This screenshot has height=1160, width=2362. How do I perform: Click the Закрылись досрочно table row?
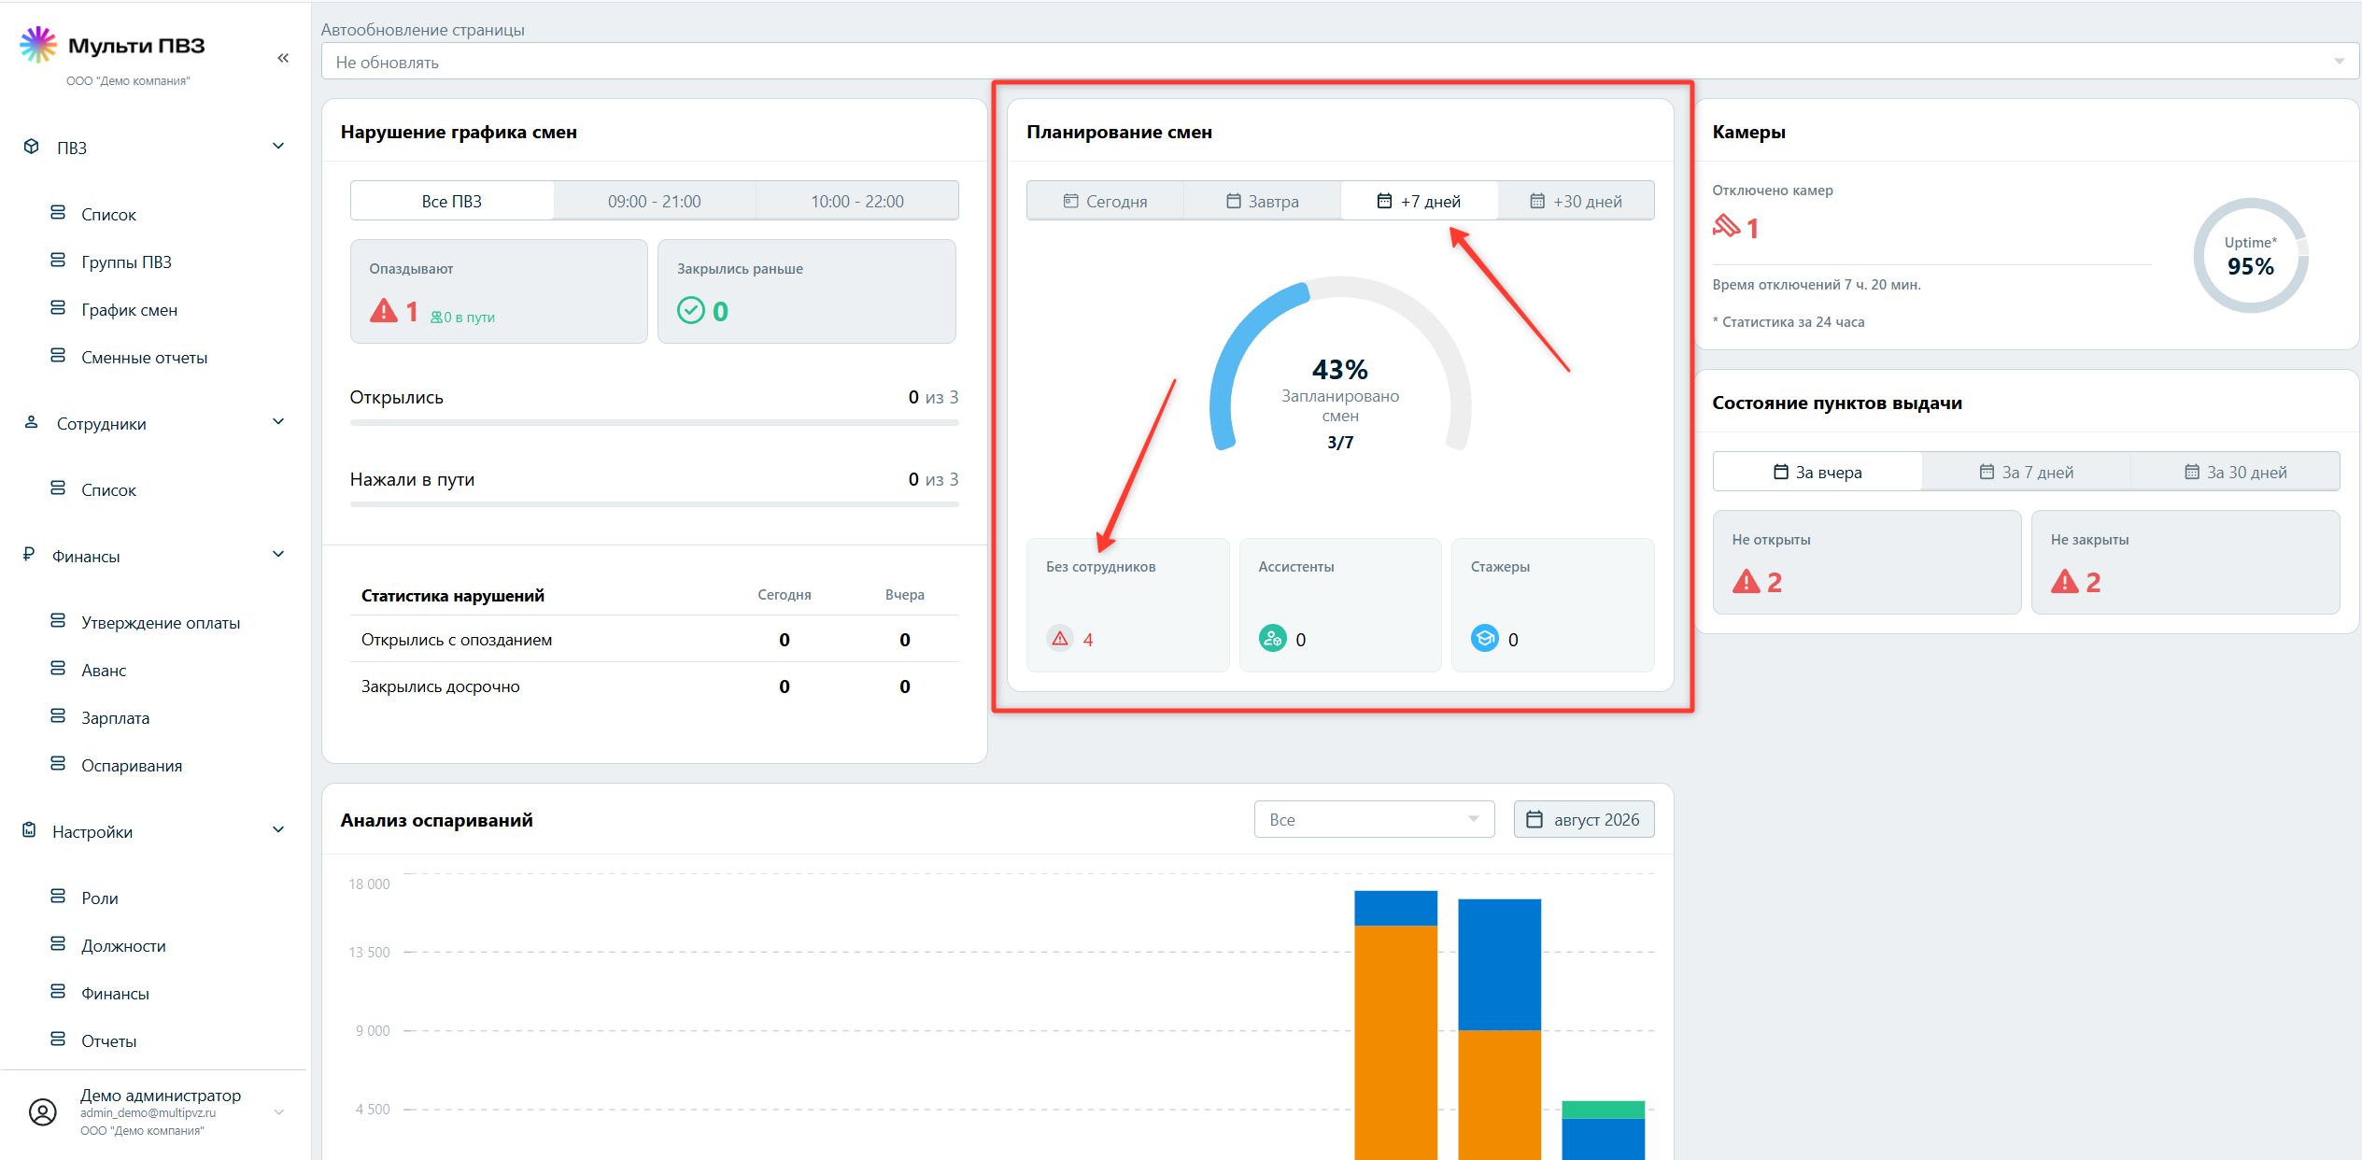click(x=655, y=686)
